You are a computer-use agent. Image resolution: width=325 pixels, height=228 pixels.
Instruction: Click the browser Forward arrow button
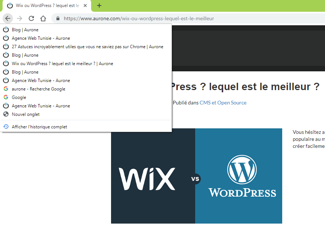click(20, 18)
